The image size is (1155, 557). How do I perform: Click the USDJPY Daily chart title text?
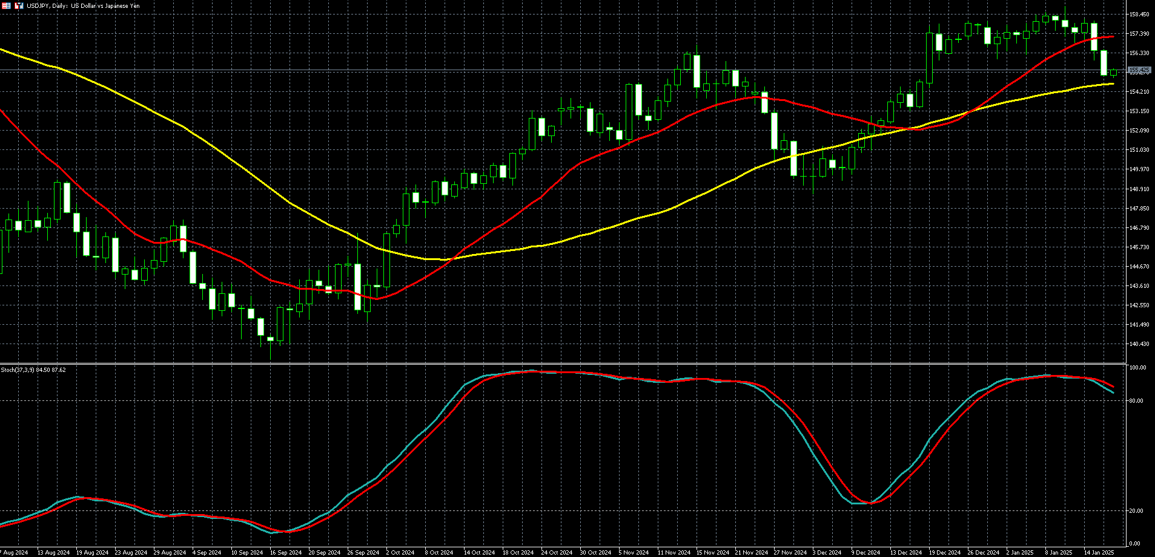pyautogui.click(x=83, y=5)
